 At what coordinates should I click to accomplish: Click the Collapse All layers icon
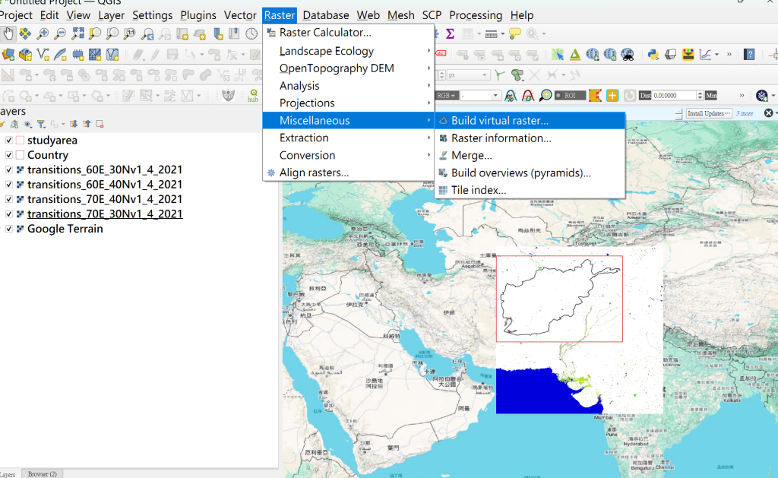pyautogui.click(x=87, y=124)
